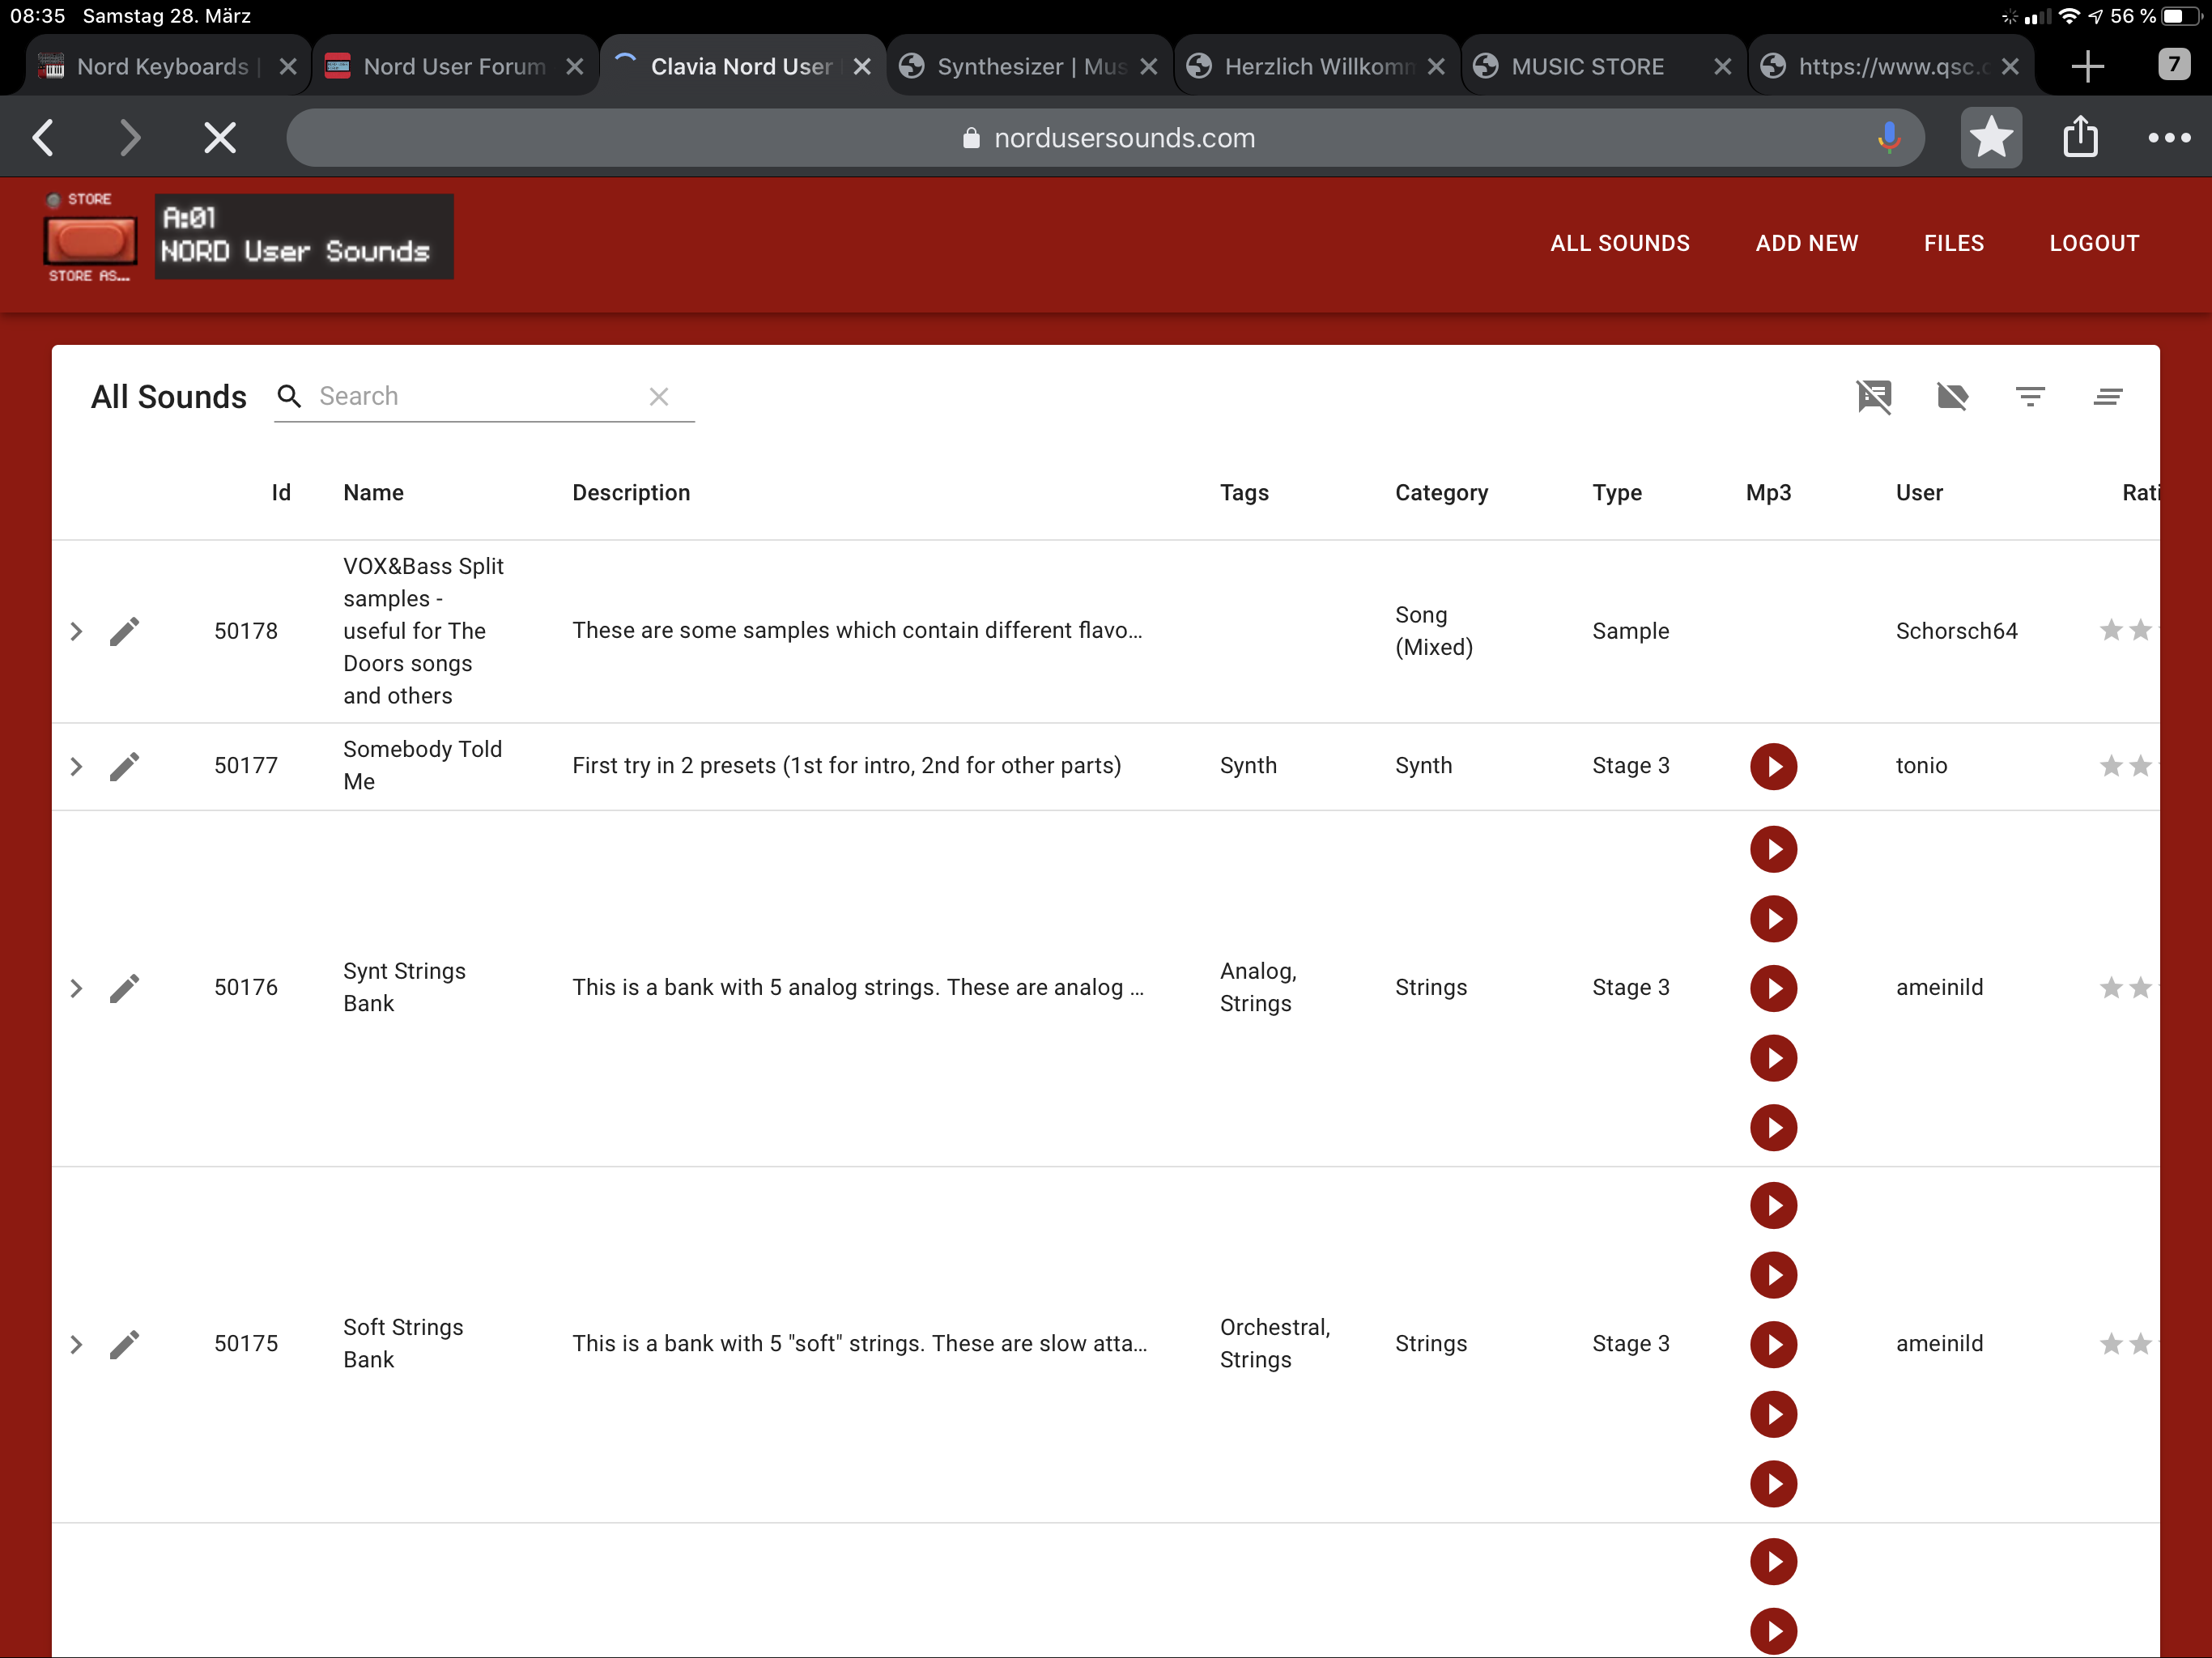Screen dimensions: 2212x1658
Task: Rate Synt Strings Bank with stars
Action: point(2128,989)
